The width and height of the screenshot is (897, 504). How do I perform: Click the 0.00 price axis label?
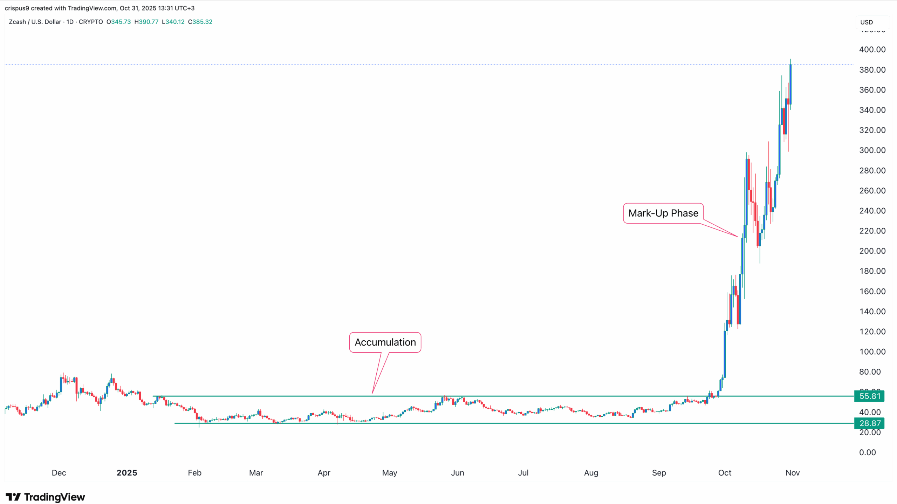pos(867,452)
